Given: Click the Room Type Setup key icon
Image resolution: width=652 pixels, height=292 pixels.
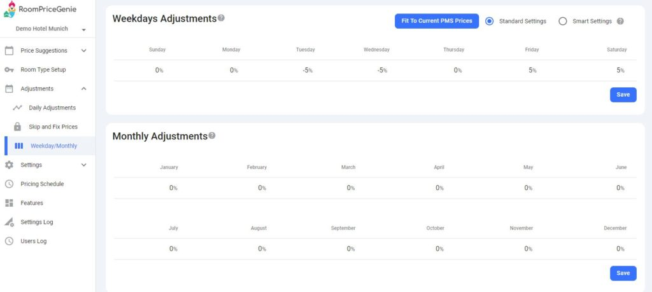Looking at the screenshot, I should [x=9, y=70].
